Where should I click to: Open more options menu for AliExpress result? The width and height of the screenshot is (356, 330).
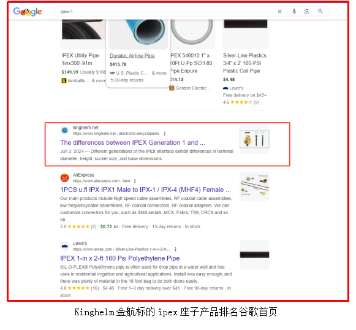(135, 181)
